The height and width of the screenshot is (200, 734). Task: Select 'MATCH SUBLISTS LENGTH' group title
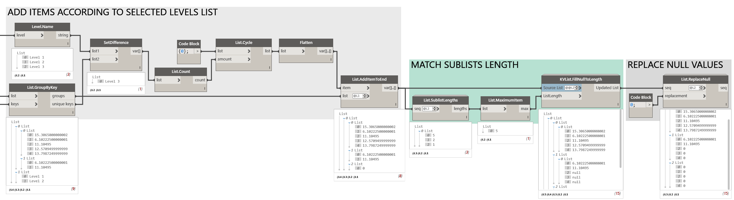465,65
